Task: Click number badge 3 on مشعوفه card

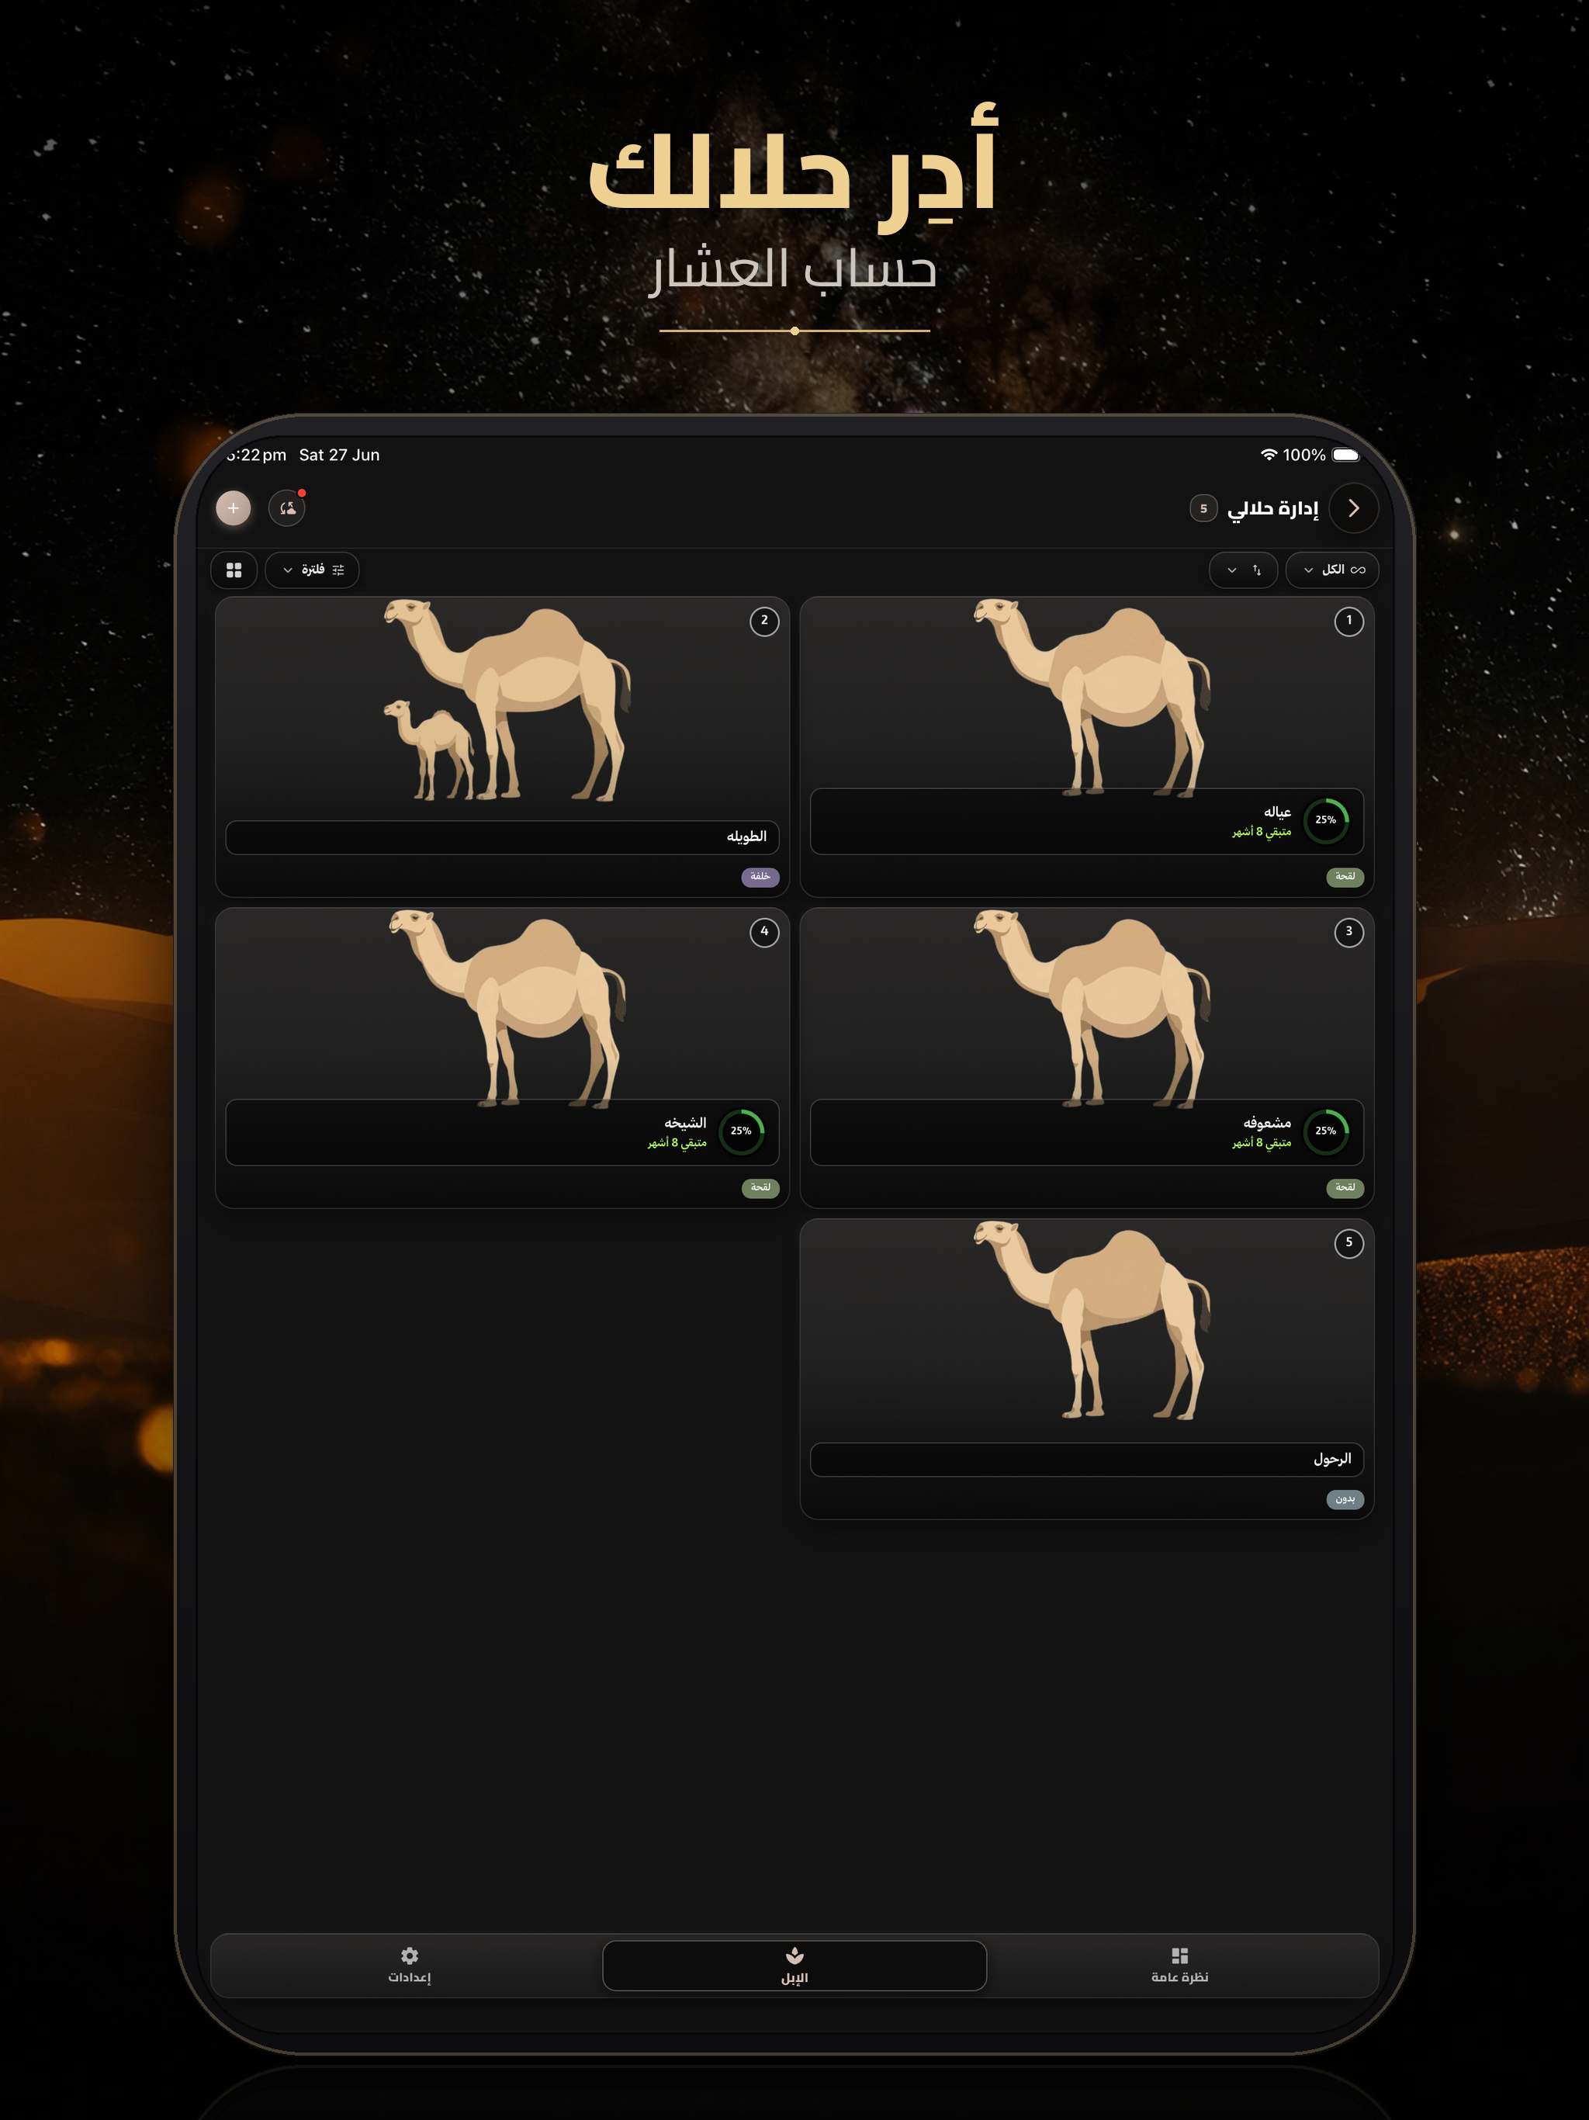Action: point(1349,933)
